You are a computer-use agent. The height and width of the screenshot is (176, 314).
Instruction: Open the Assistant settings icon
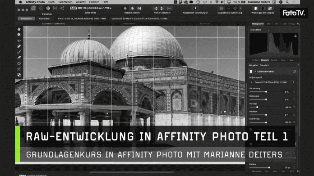[195, 8]
